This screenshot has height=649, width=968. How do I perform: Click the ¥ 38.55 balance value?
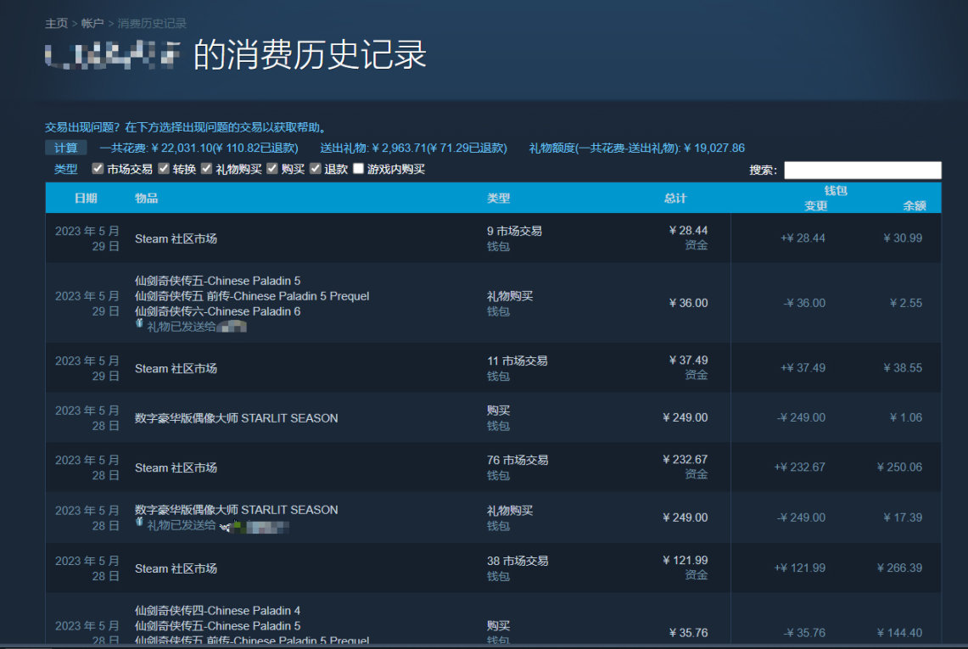[903, 368]
